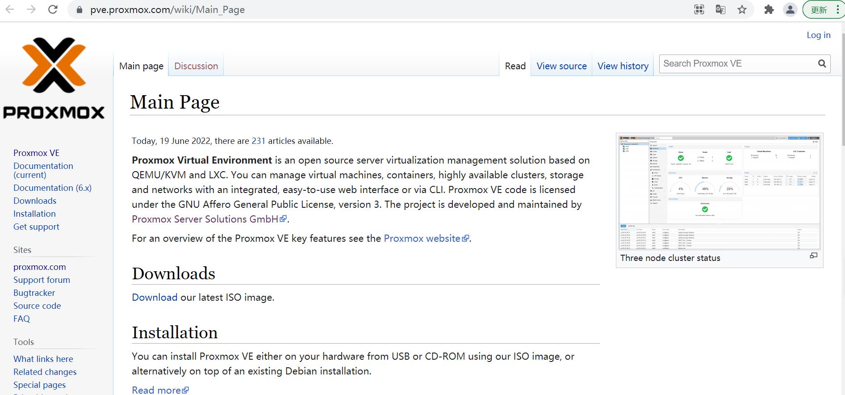Screen dimensions: 845x395
Task: Click the green update button
Action: (823, 9)
